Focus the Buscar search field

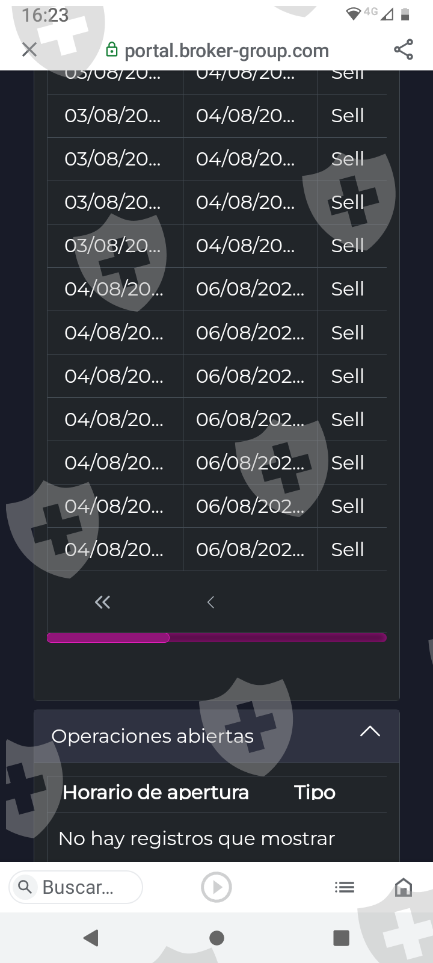coord(84,887)
